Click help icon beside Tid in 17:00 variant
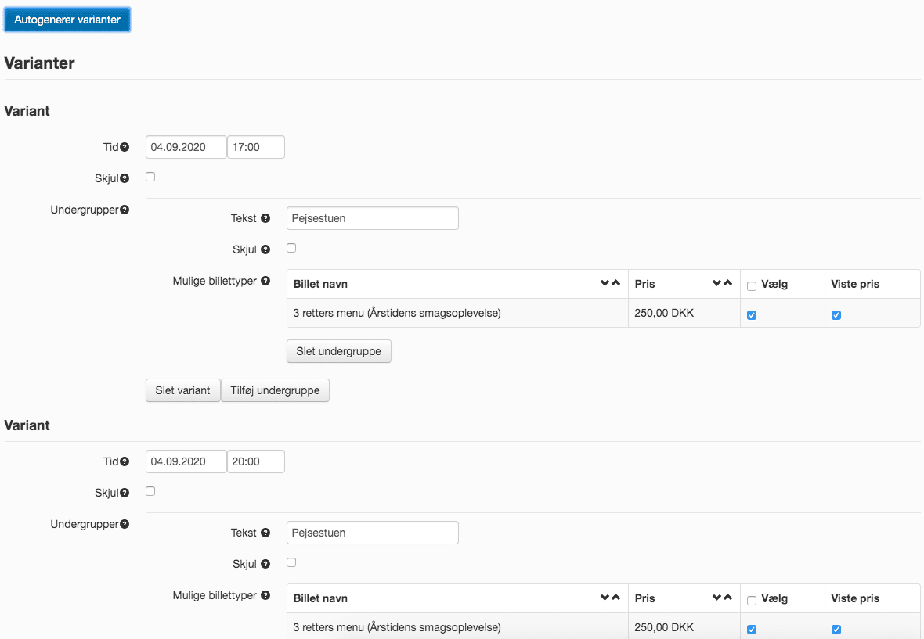The height and width of the screenshot is (639, 924). tap(125, 147)
